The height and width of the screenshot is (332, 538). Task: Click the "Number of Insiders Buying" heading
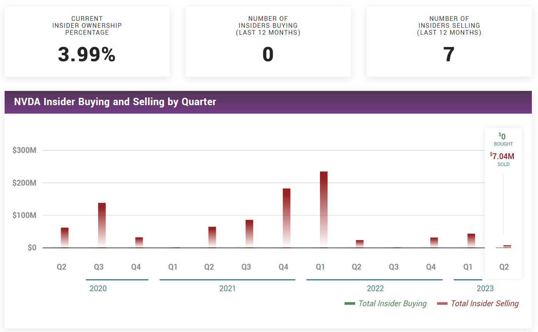[268, 25]
